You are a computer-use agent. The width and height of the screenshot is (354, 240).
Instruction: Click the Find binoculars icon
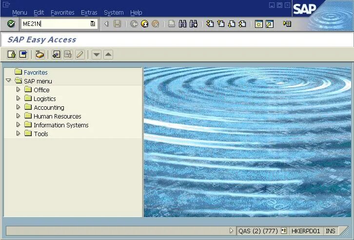(182, 24)
